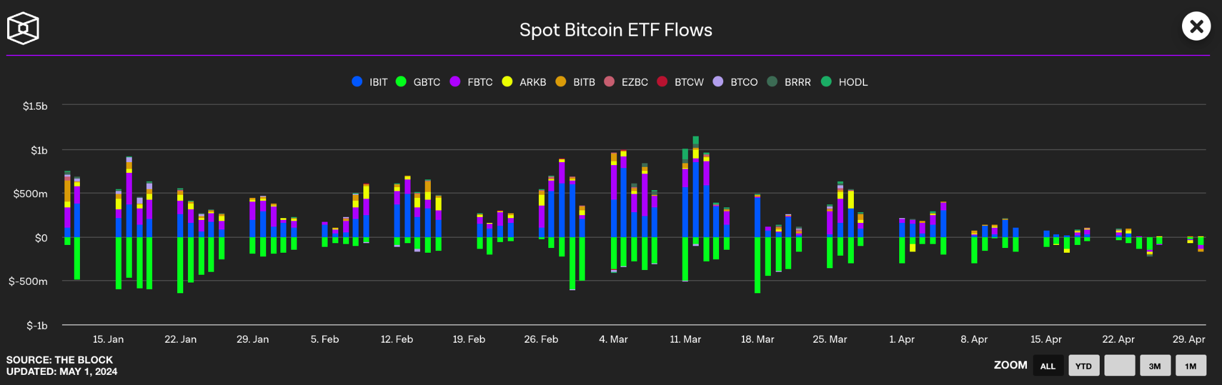This screenshot has height=385, width=1222.
Task: Select the YTD zoom option
Action: [1084, 366]
